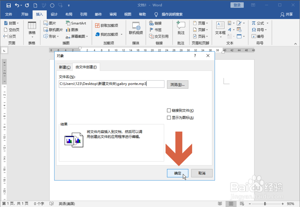Open the 开始 ribbon tab
300x207 pixels.
tap(25, 14)
